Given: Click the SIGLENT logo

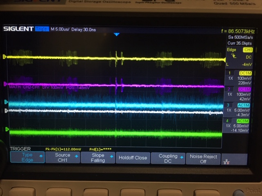Looking at the screenshot, I should pos(18,29).
